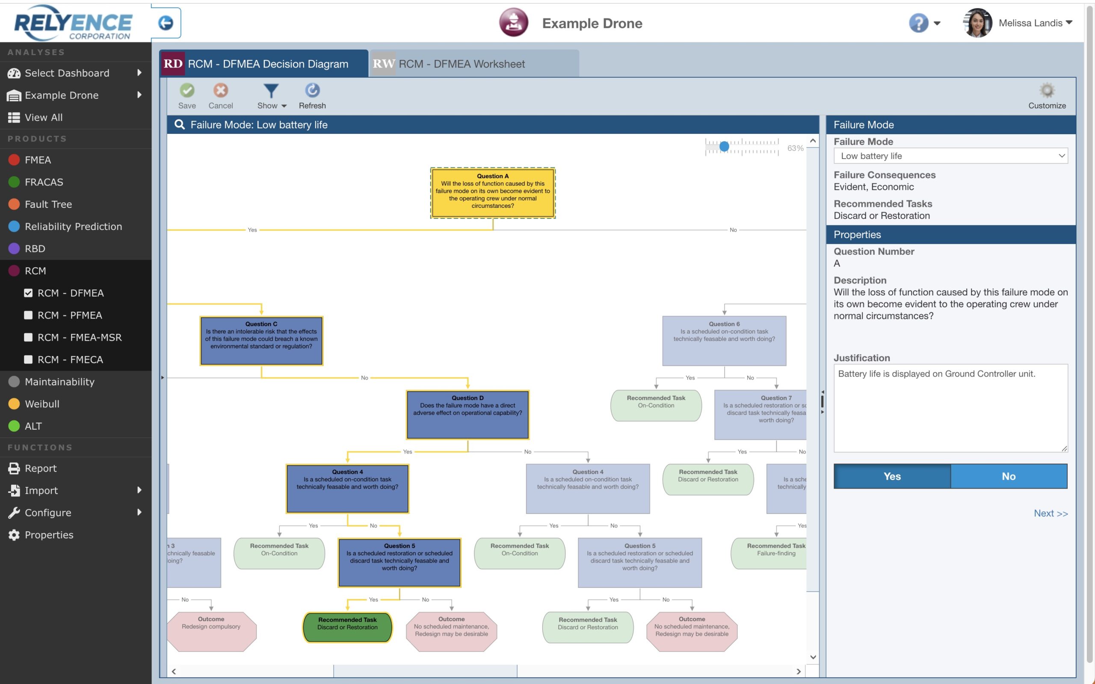Select the FRACAS module in the sidebar
Viewport: 1095px width, 684px height.
click(x=44, y=182)
